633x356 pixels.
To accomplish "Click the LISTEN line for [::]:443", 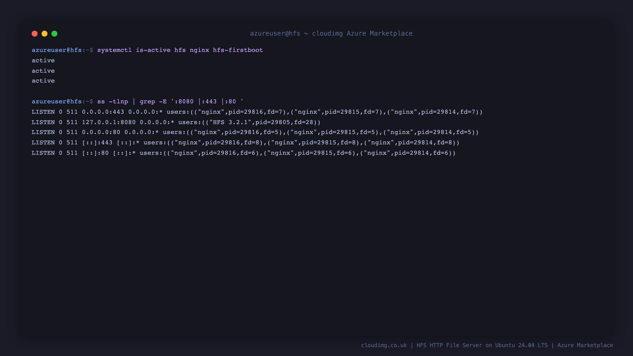I will 245,142.
